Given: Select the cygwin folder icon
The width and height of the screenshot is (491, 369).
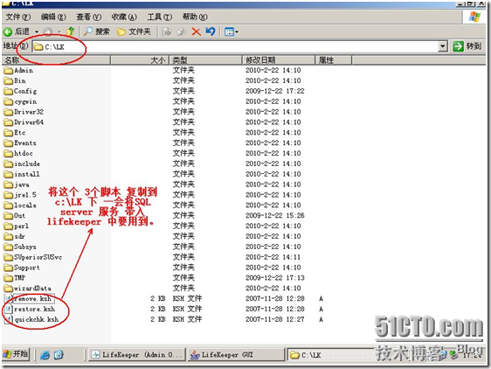Looking at the screenshot, I should pos(8,101).
